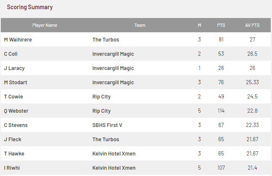Click the Scoring Summary heading
This screenshot has height=176, width=272.
point(30,7)
